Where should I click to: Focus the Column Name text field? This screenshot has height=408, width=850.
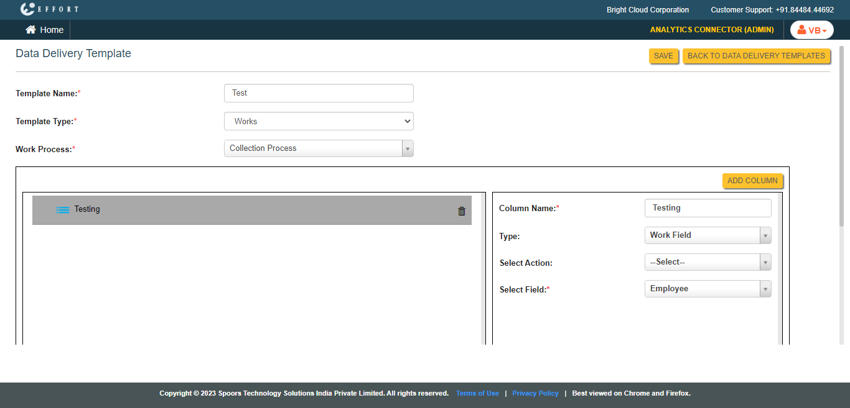(708, 208)
